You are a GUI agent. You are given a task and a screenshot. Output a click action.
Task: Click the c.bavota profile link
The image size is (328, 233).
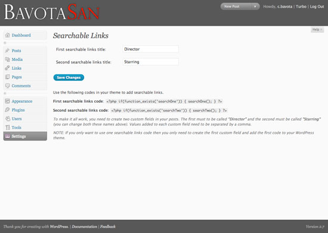[x=284, y=7]
